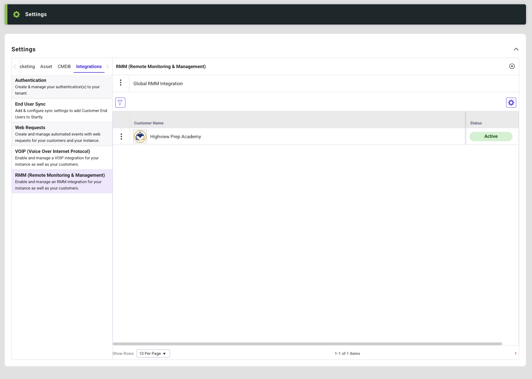The height and width of the screenshot is (379, 532).
Task: Open the Authentication settings section
Action: (x=62, y=87)
